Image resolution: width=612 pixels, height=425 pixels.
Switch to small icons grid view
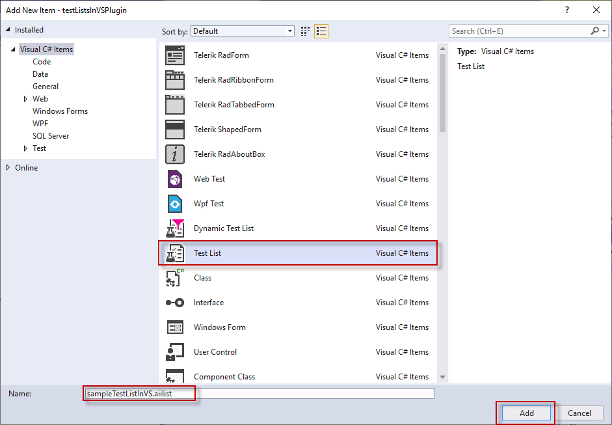tap(305, 31)
